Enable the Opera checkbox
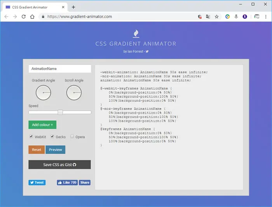 tap(72, 136)
